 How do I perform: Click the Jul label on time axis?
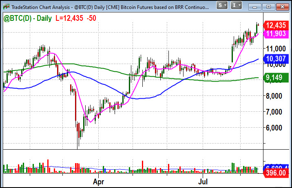click(203, 181)
